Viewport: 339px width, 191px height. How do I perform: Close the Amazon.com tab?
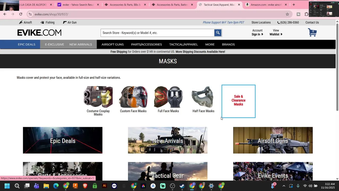coord(286,5)
